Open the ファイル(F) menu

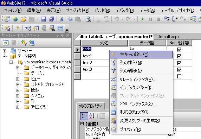[13, 11]
